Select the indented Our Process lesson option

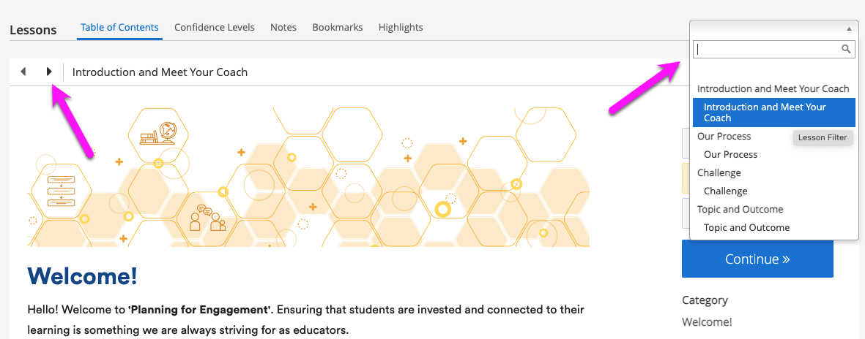pos(730,154)
